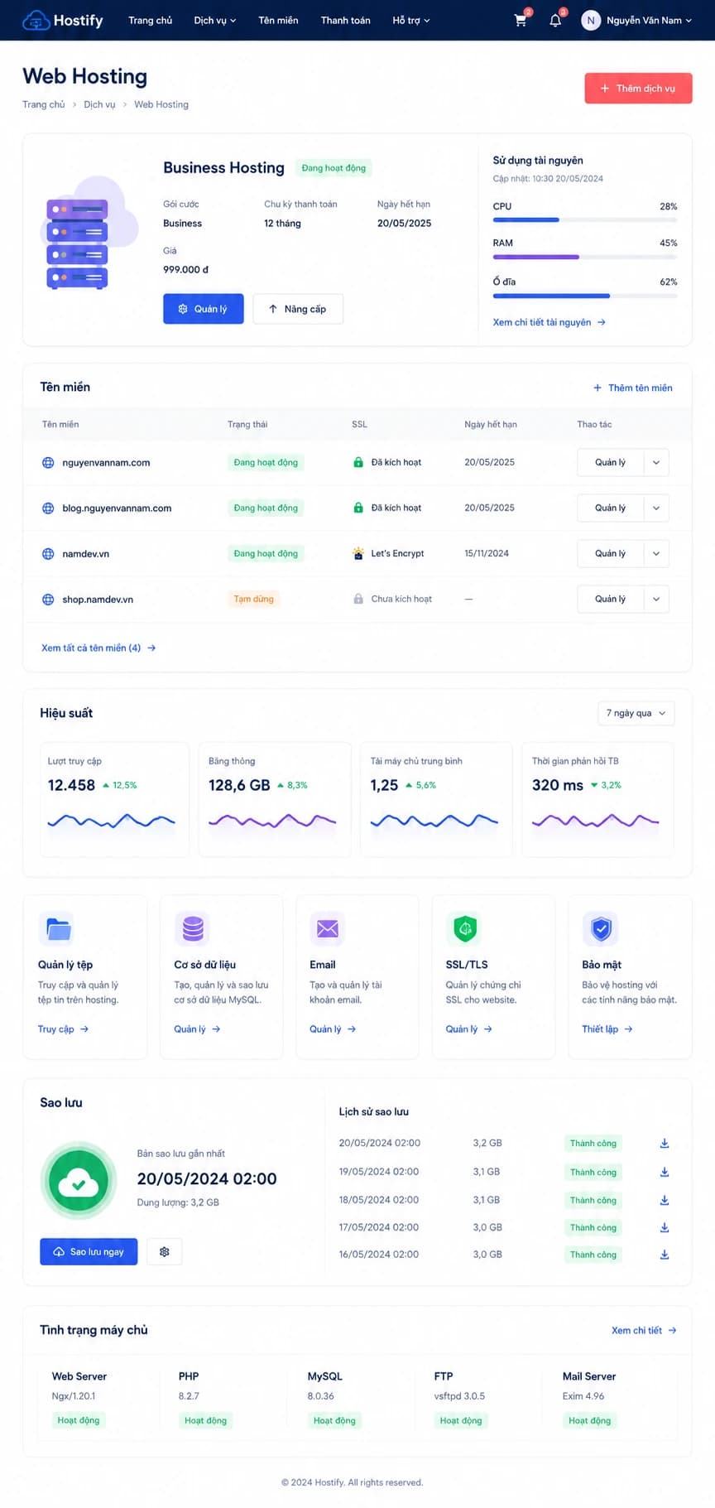Click globe icon beside nguyenvannam.com
Screen dimensions: 715x1508
[x=48, y=462]
